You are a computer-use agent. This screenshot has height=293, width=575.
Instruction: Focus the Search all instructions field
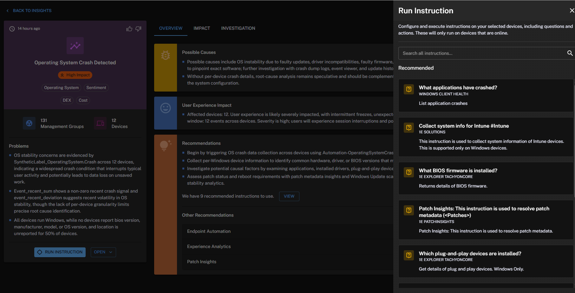(482, 53)
